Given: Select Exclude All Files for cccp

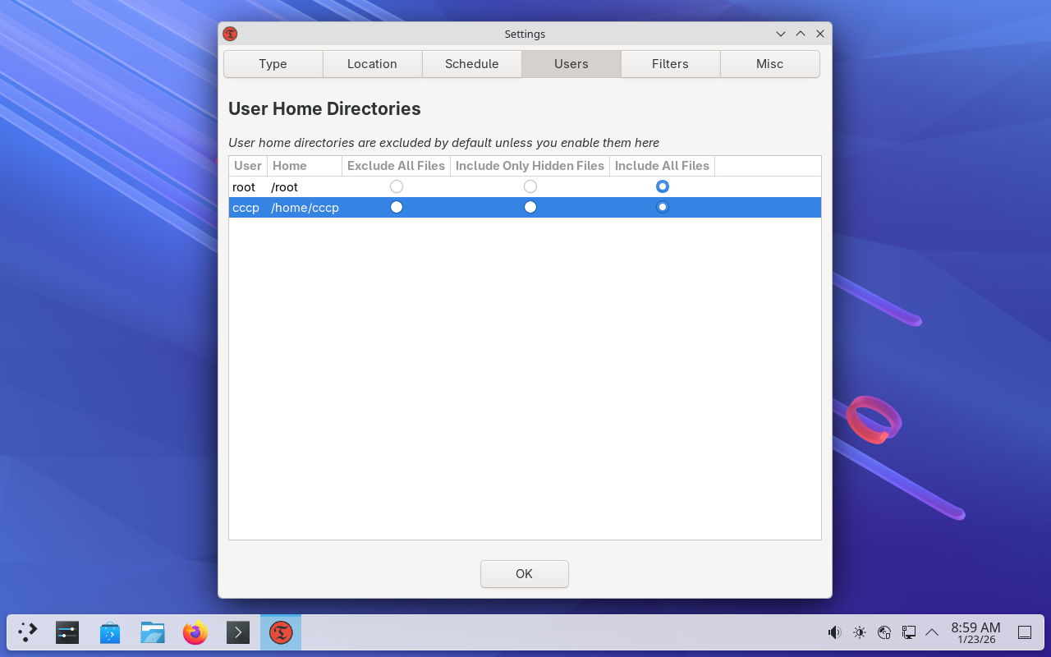Looking at the screenshot, I should (x=397, y=207).
